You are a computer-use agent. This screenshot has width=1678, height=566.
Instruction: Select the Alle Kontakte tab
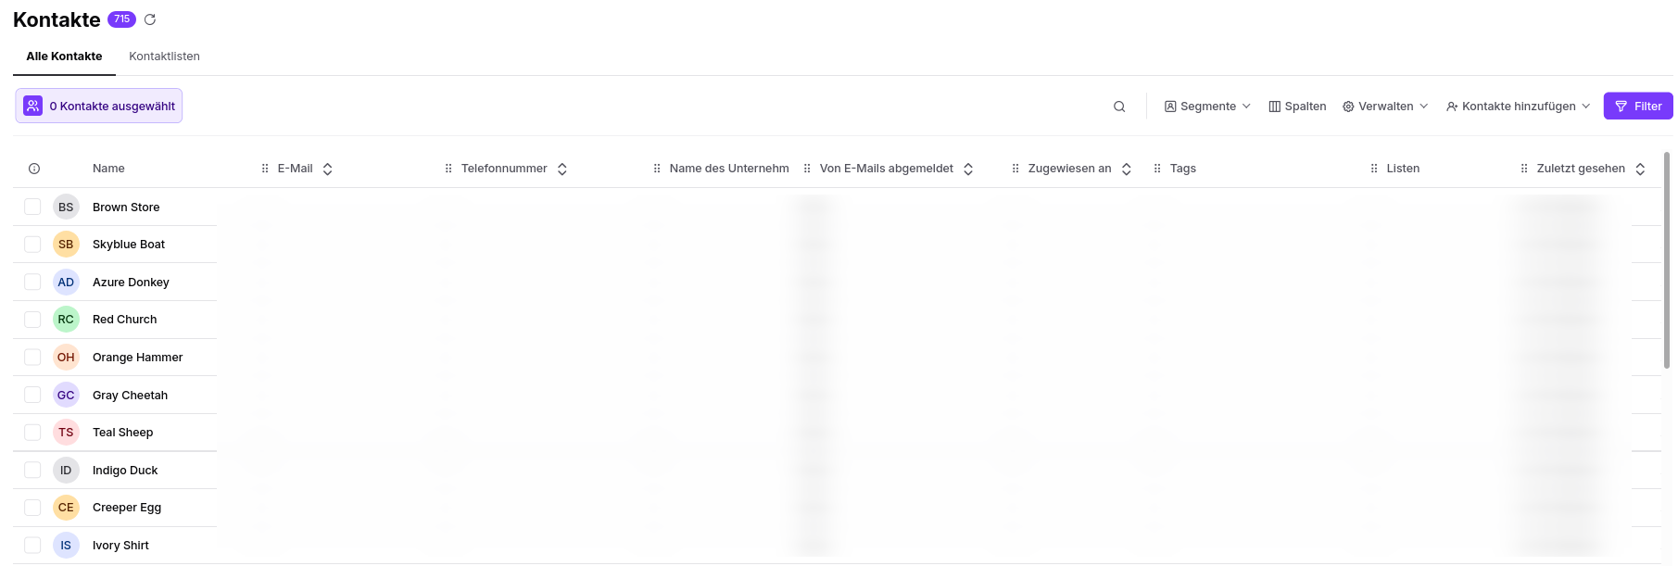coord(64,57)
